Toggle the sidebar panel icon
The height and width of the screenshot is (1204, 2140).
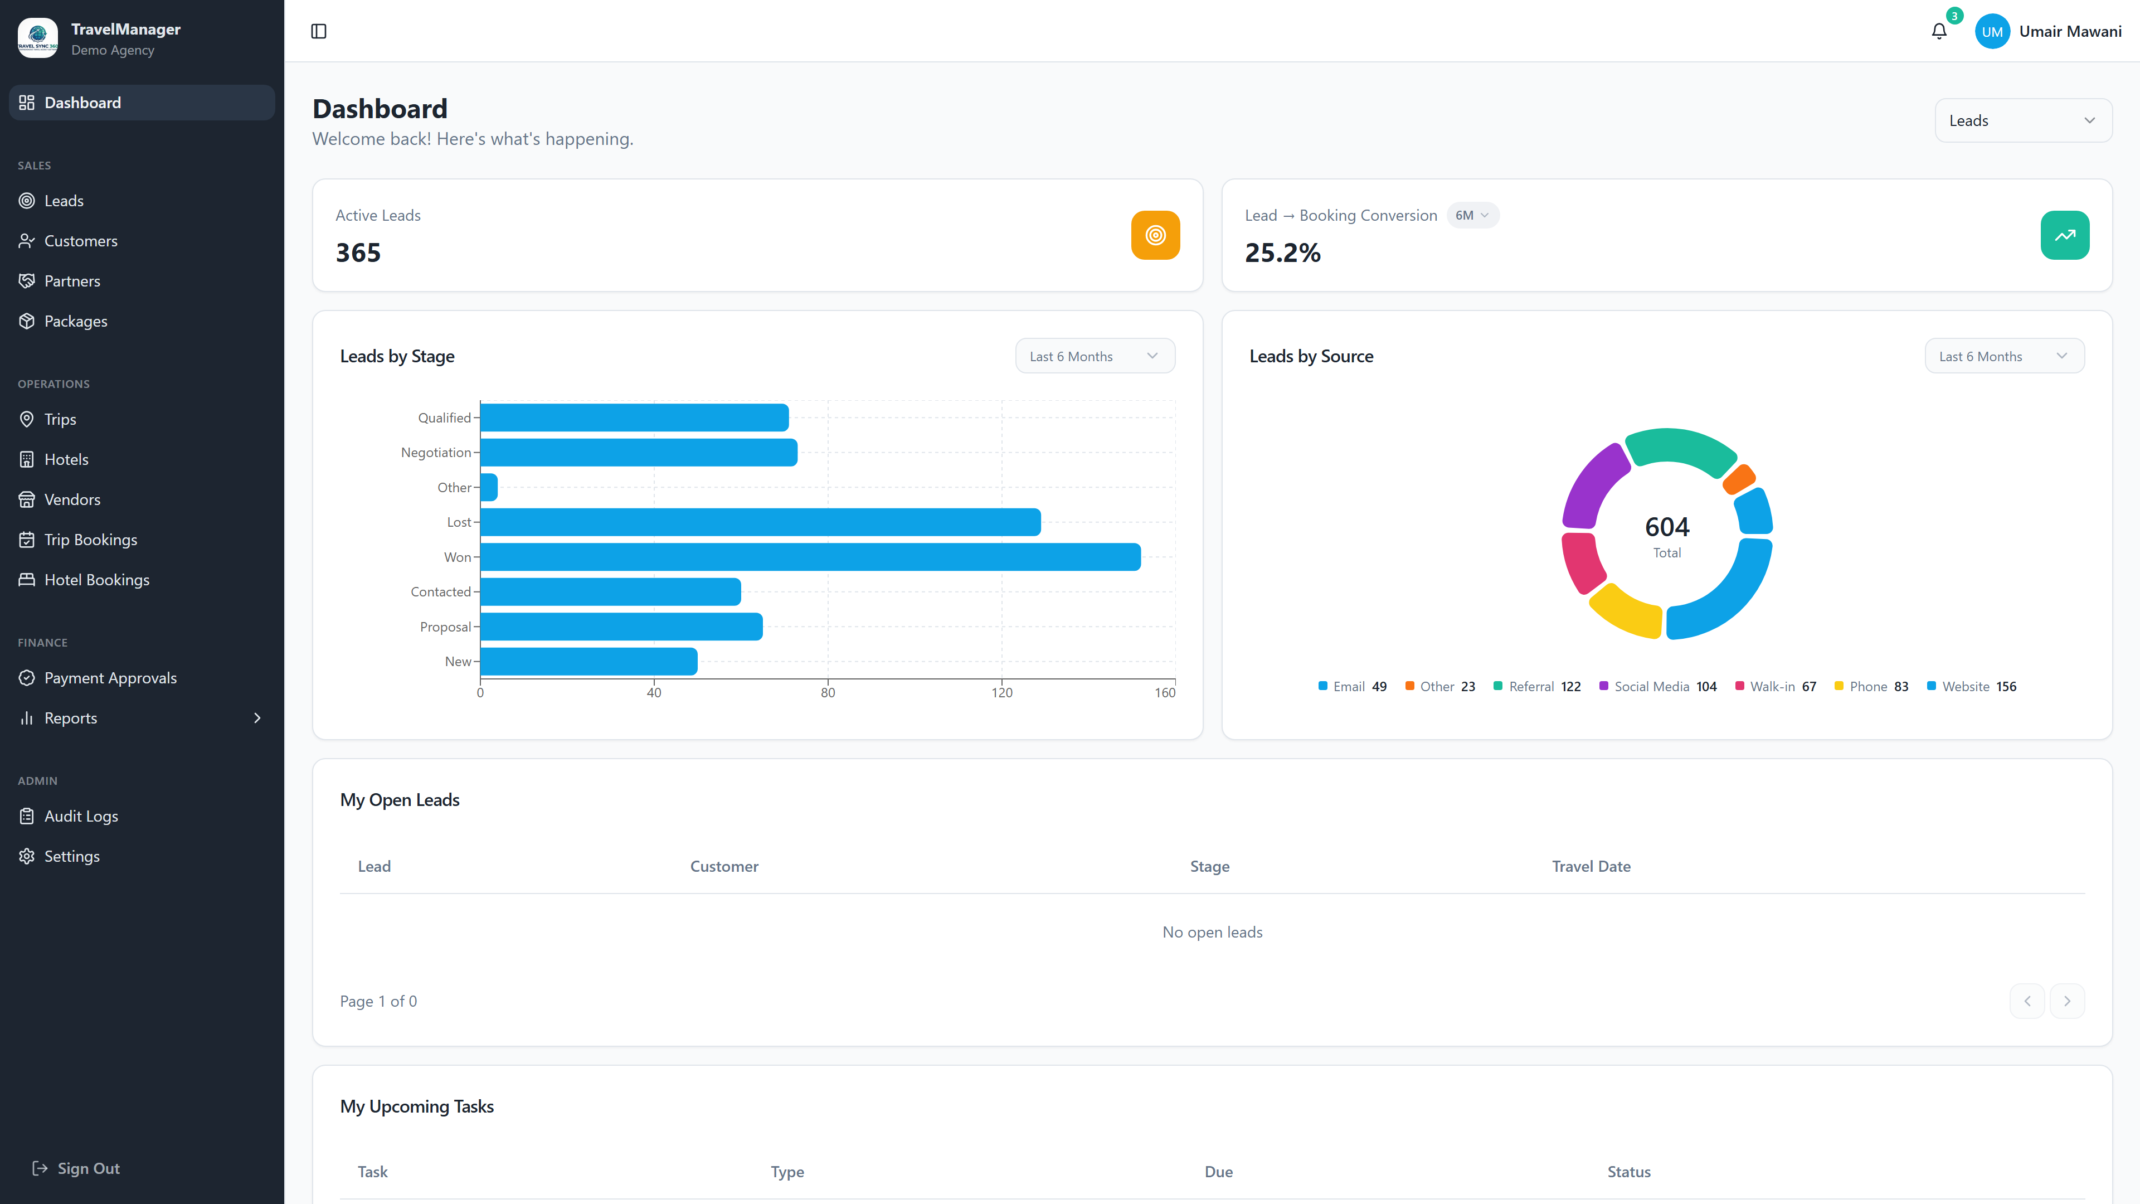click(x=319, y=32)
